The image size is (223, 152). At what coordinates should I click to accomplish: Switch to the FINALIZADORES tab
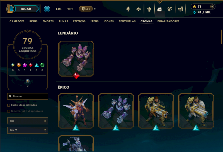click(168, 21)
